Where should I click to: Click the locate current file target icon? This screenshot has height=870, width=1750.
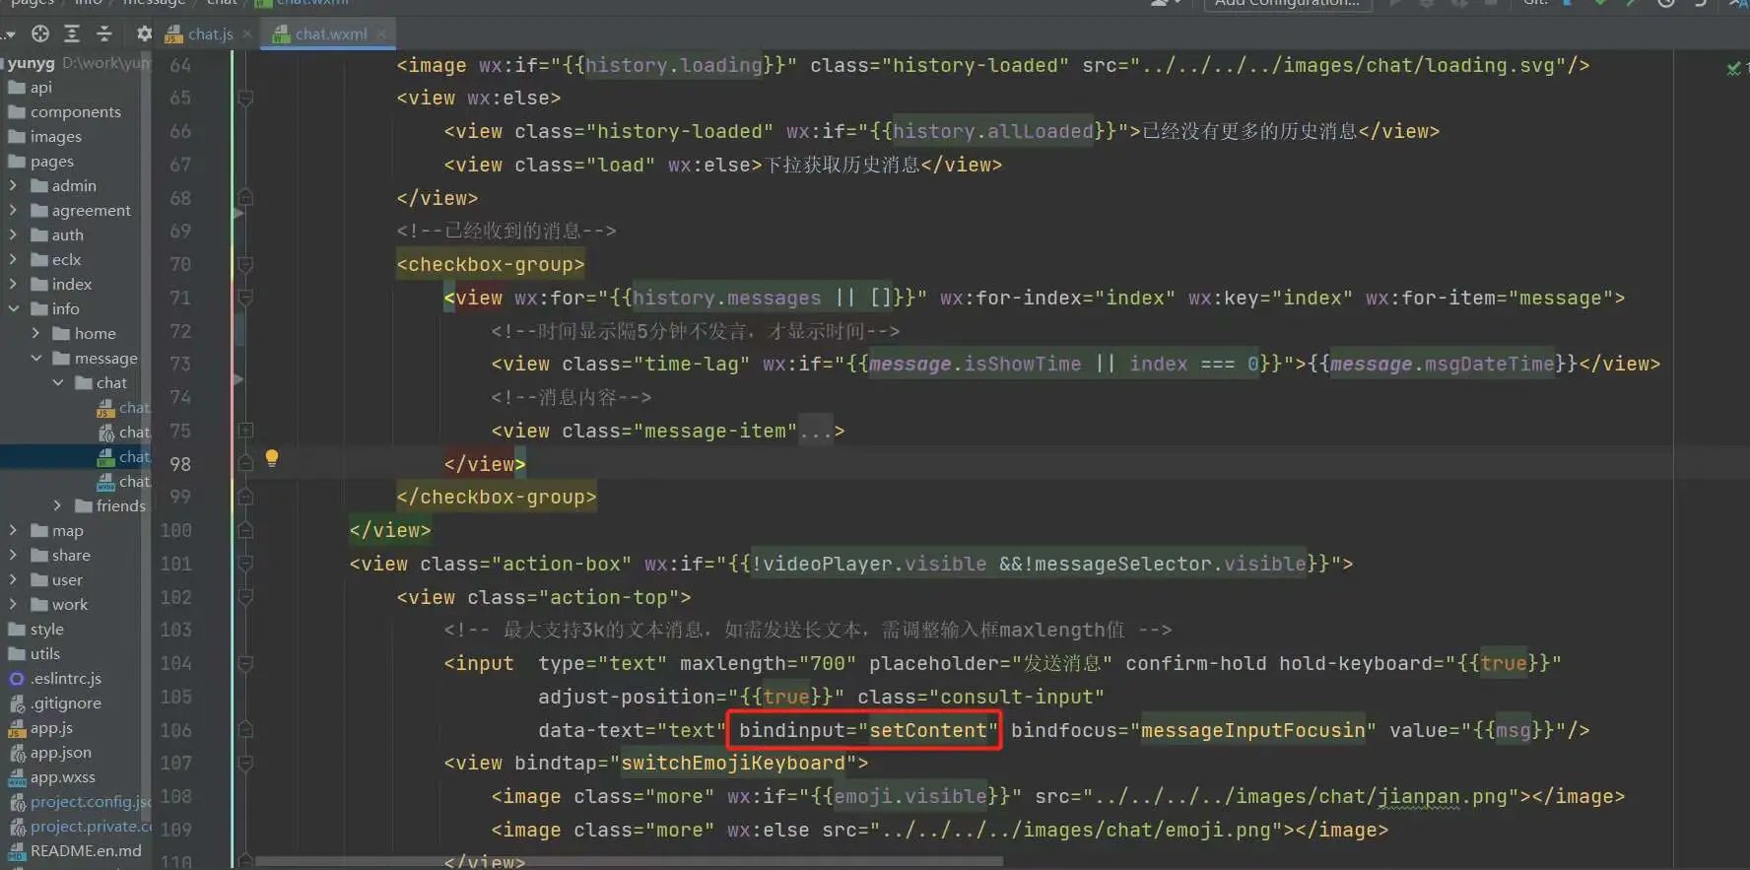click(x=40, y=33)
